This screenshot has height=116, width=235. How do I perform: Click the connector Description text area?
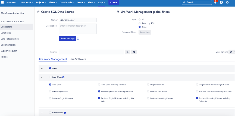tap(78, 29)
